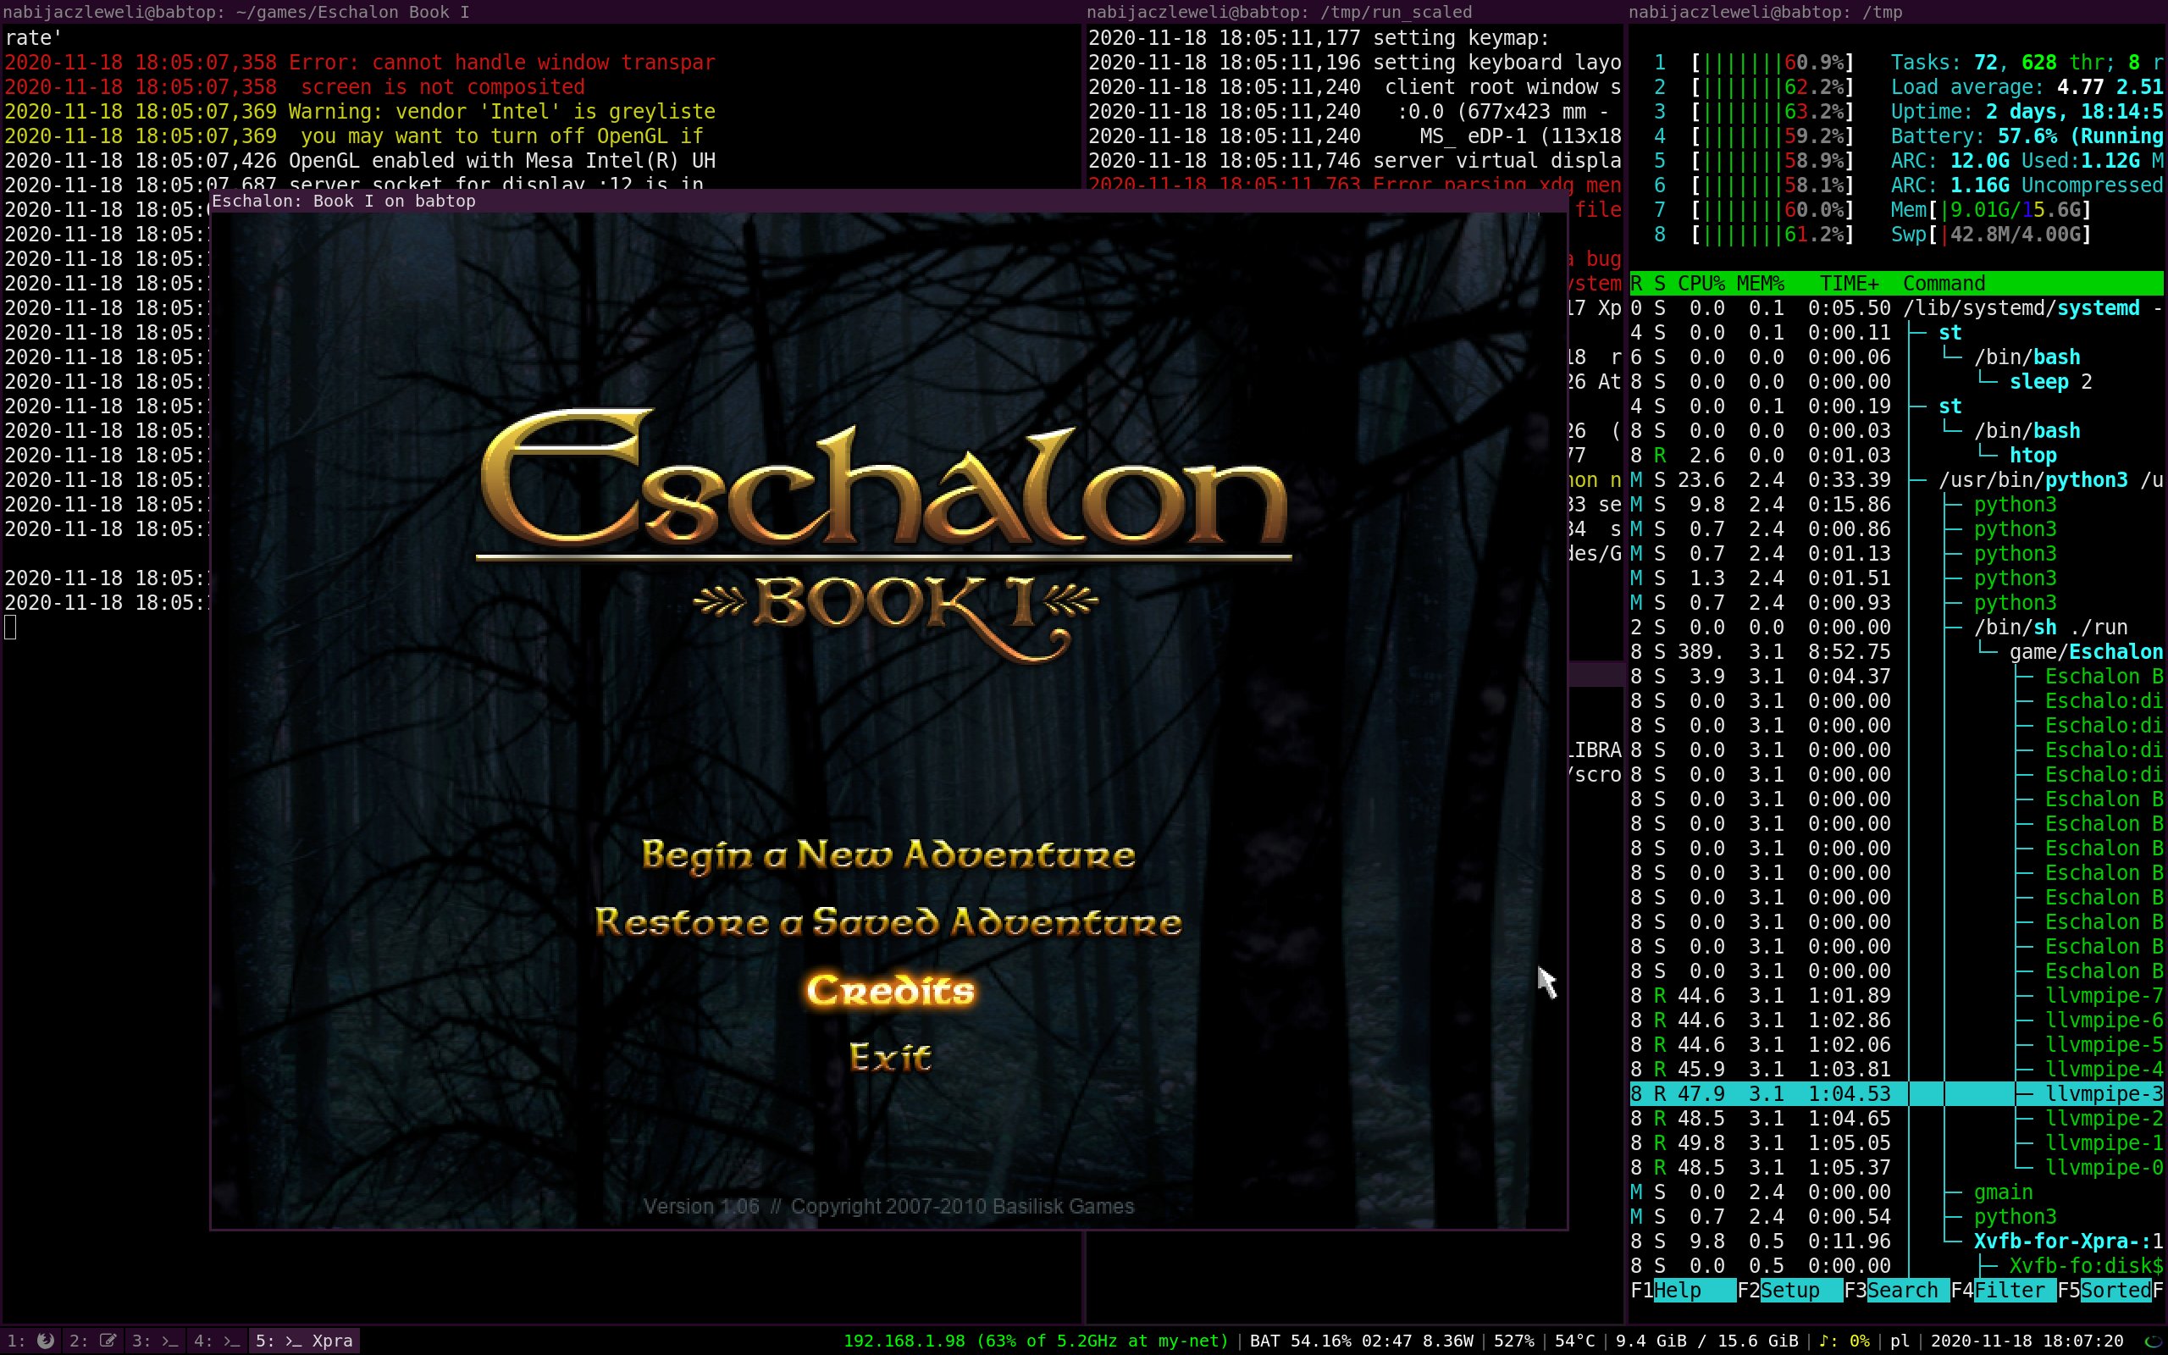Click Restore a Saved Adventure
This screenshot has height=1355, width=2168.
click(888, 922)
